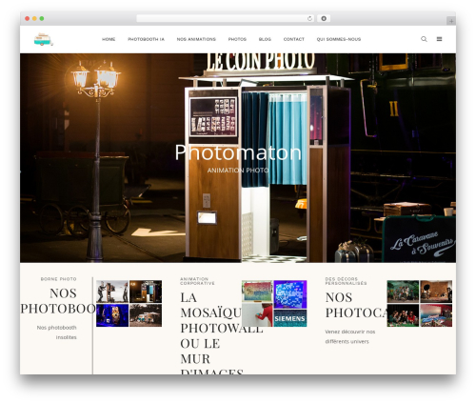Open the two people with camera thumbnail
This screenshot has height=403, width=476.
pos(112,292)
